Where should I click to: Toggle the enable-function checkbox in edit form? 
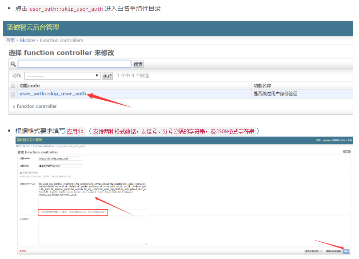pos(21,173)
